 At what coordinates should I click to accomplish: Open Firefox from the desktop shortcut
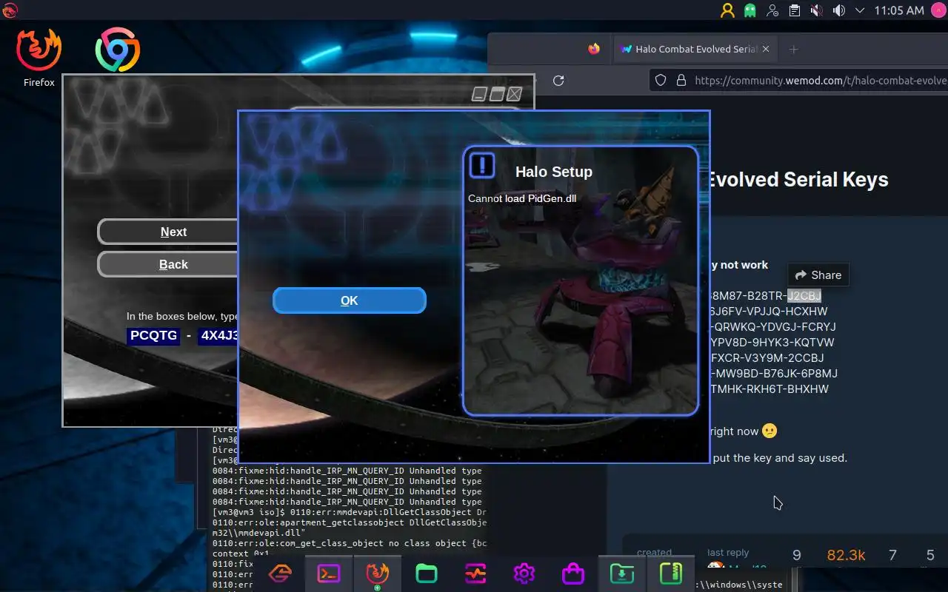coord(39,58)
